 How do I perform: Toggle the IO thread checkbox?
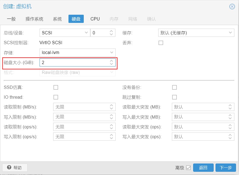point(56,97)
